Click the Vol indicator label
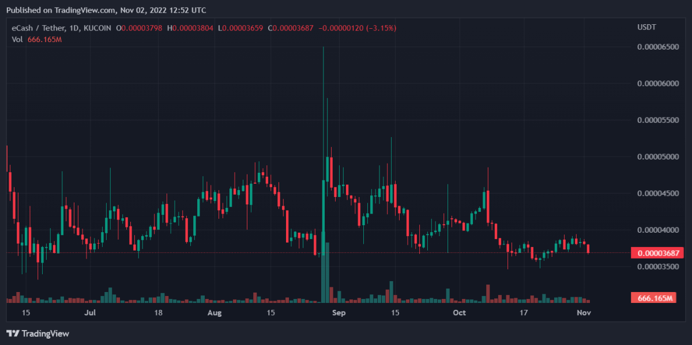 17,39
